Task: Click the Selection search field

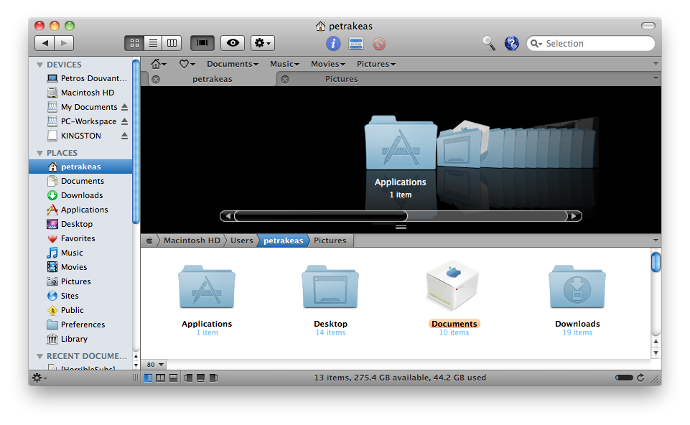Action: 596,44
